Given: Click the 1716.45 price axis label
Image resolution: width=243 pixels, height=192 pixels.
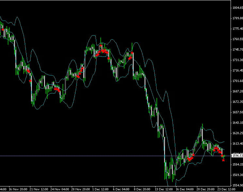Looking at the screenshot, I should [238, 71].
